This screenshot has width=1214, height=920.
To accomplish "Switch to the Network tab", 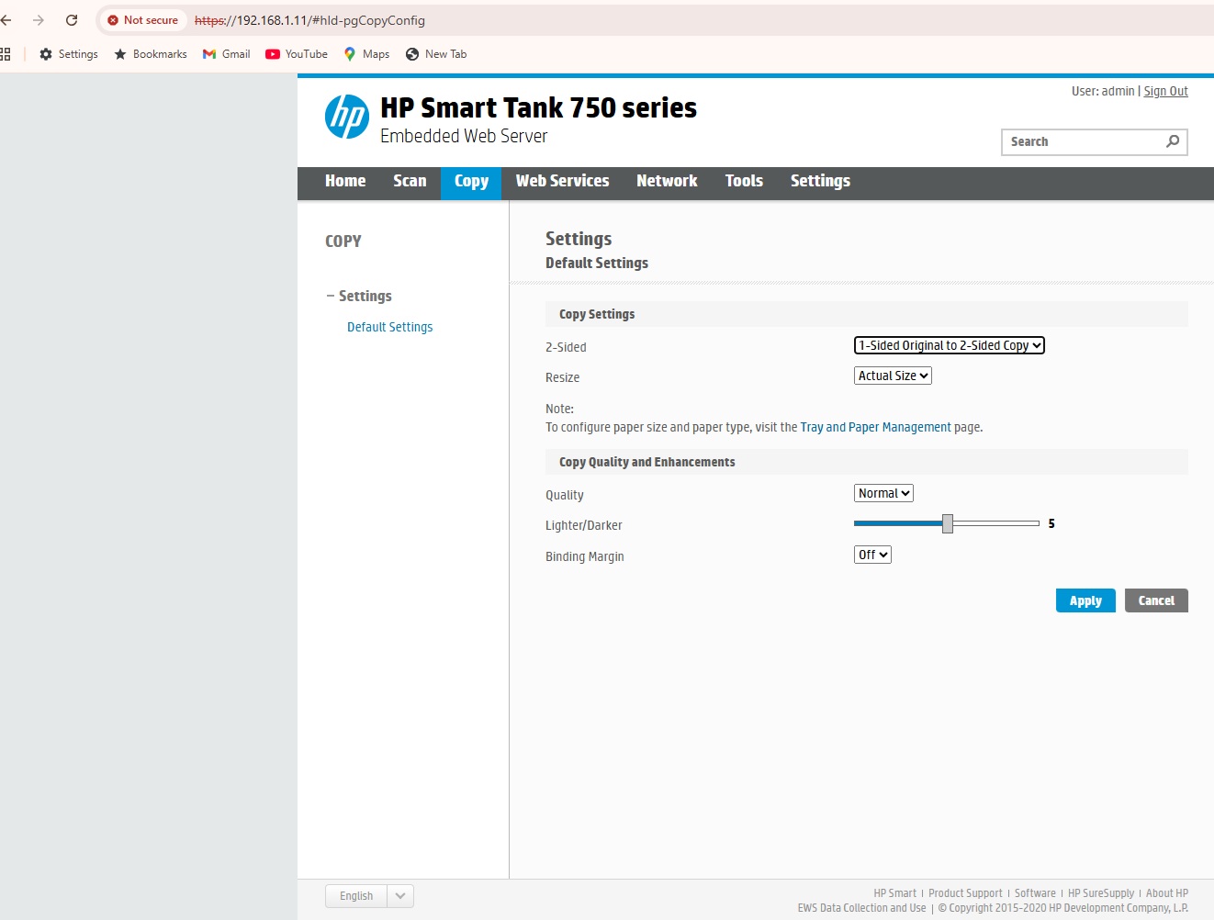I will tap(667, 181).
